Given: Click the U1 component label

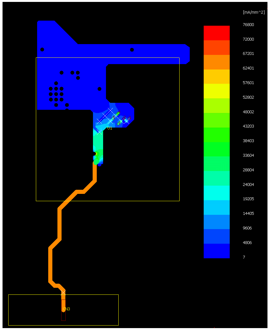Looking at the screenshot, I should click(x=109, y=128).
